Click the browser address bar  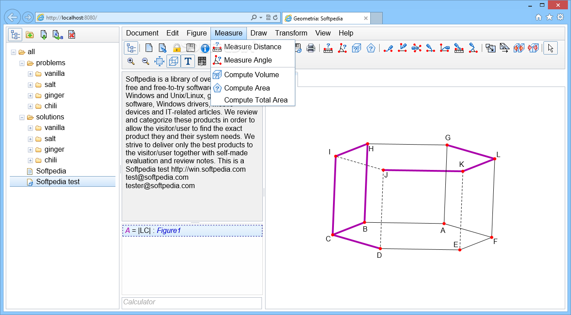158,18
